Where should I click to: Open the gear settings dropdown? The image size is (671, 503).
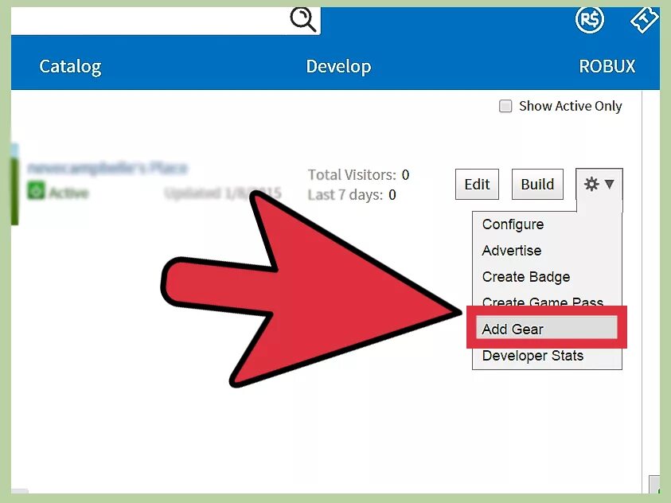[599, 185]
